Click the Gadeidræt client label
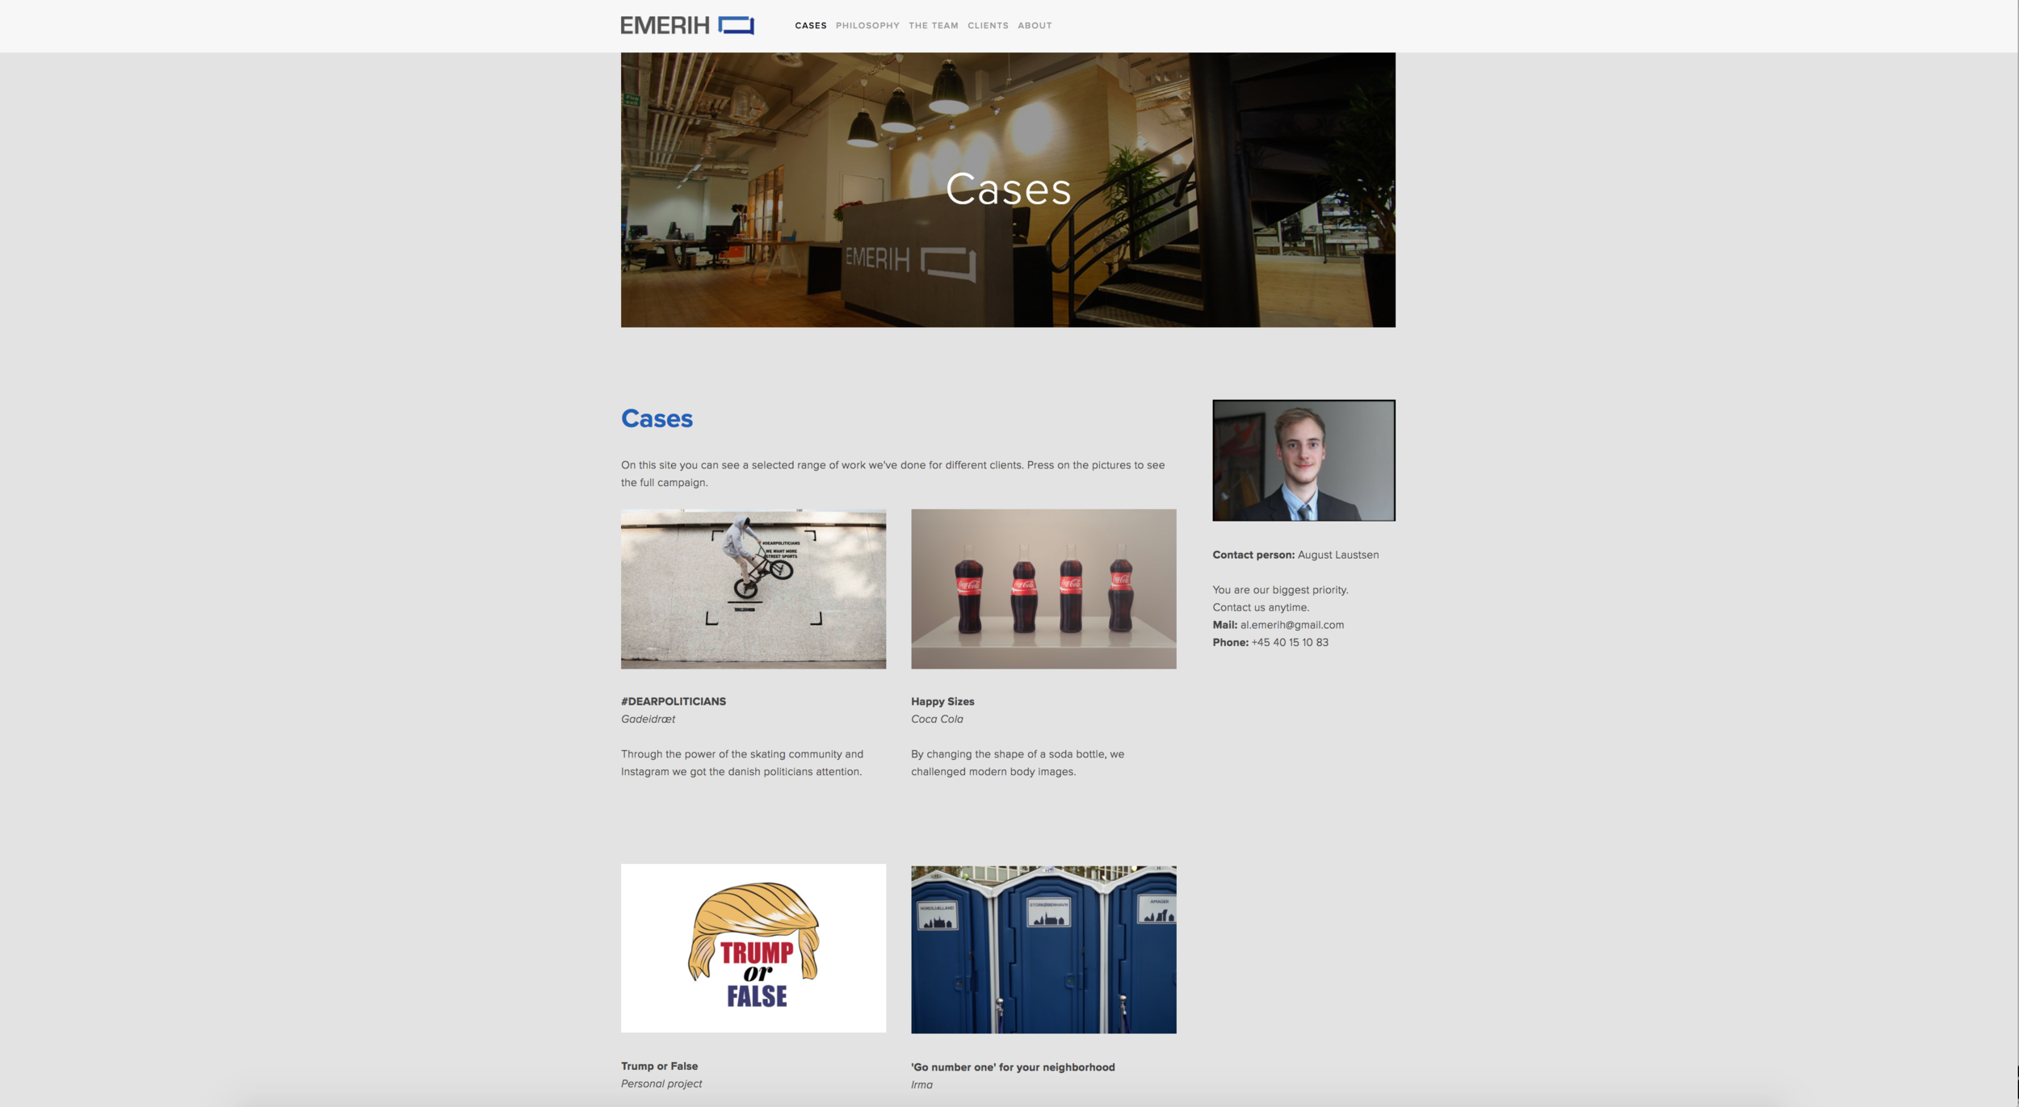Screen dimensions: 2019x1107 (x=648, y=719)
